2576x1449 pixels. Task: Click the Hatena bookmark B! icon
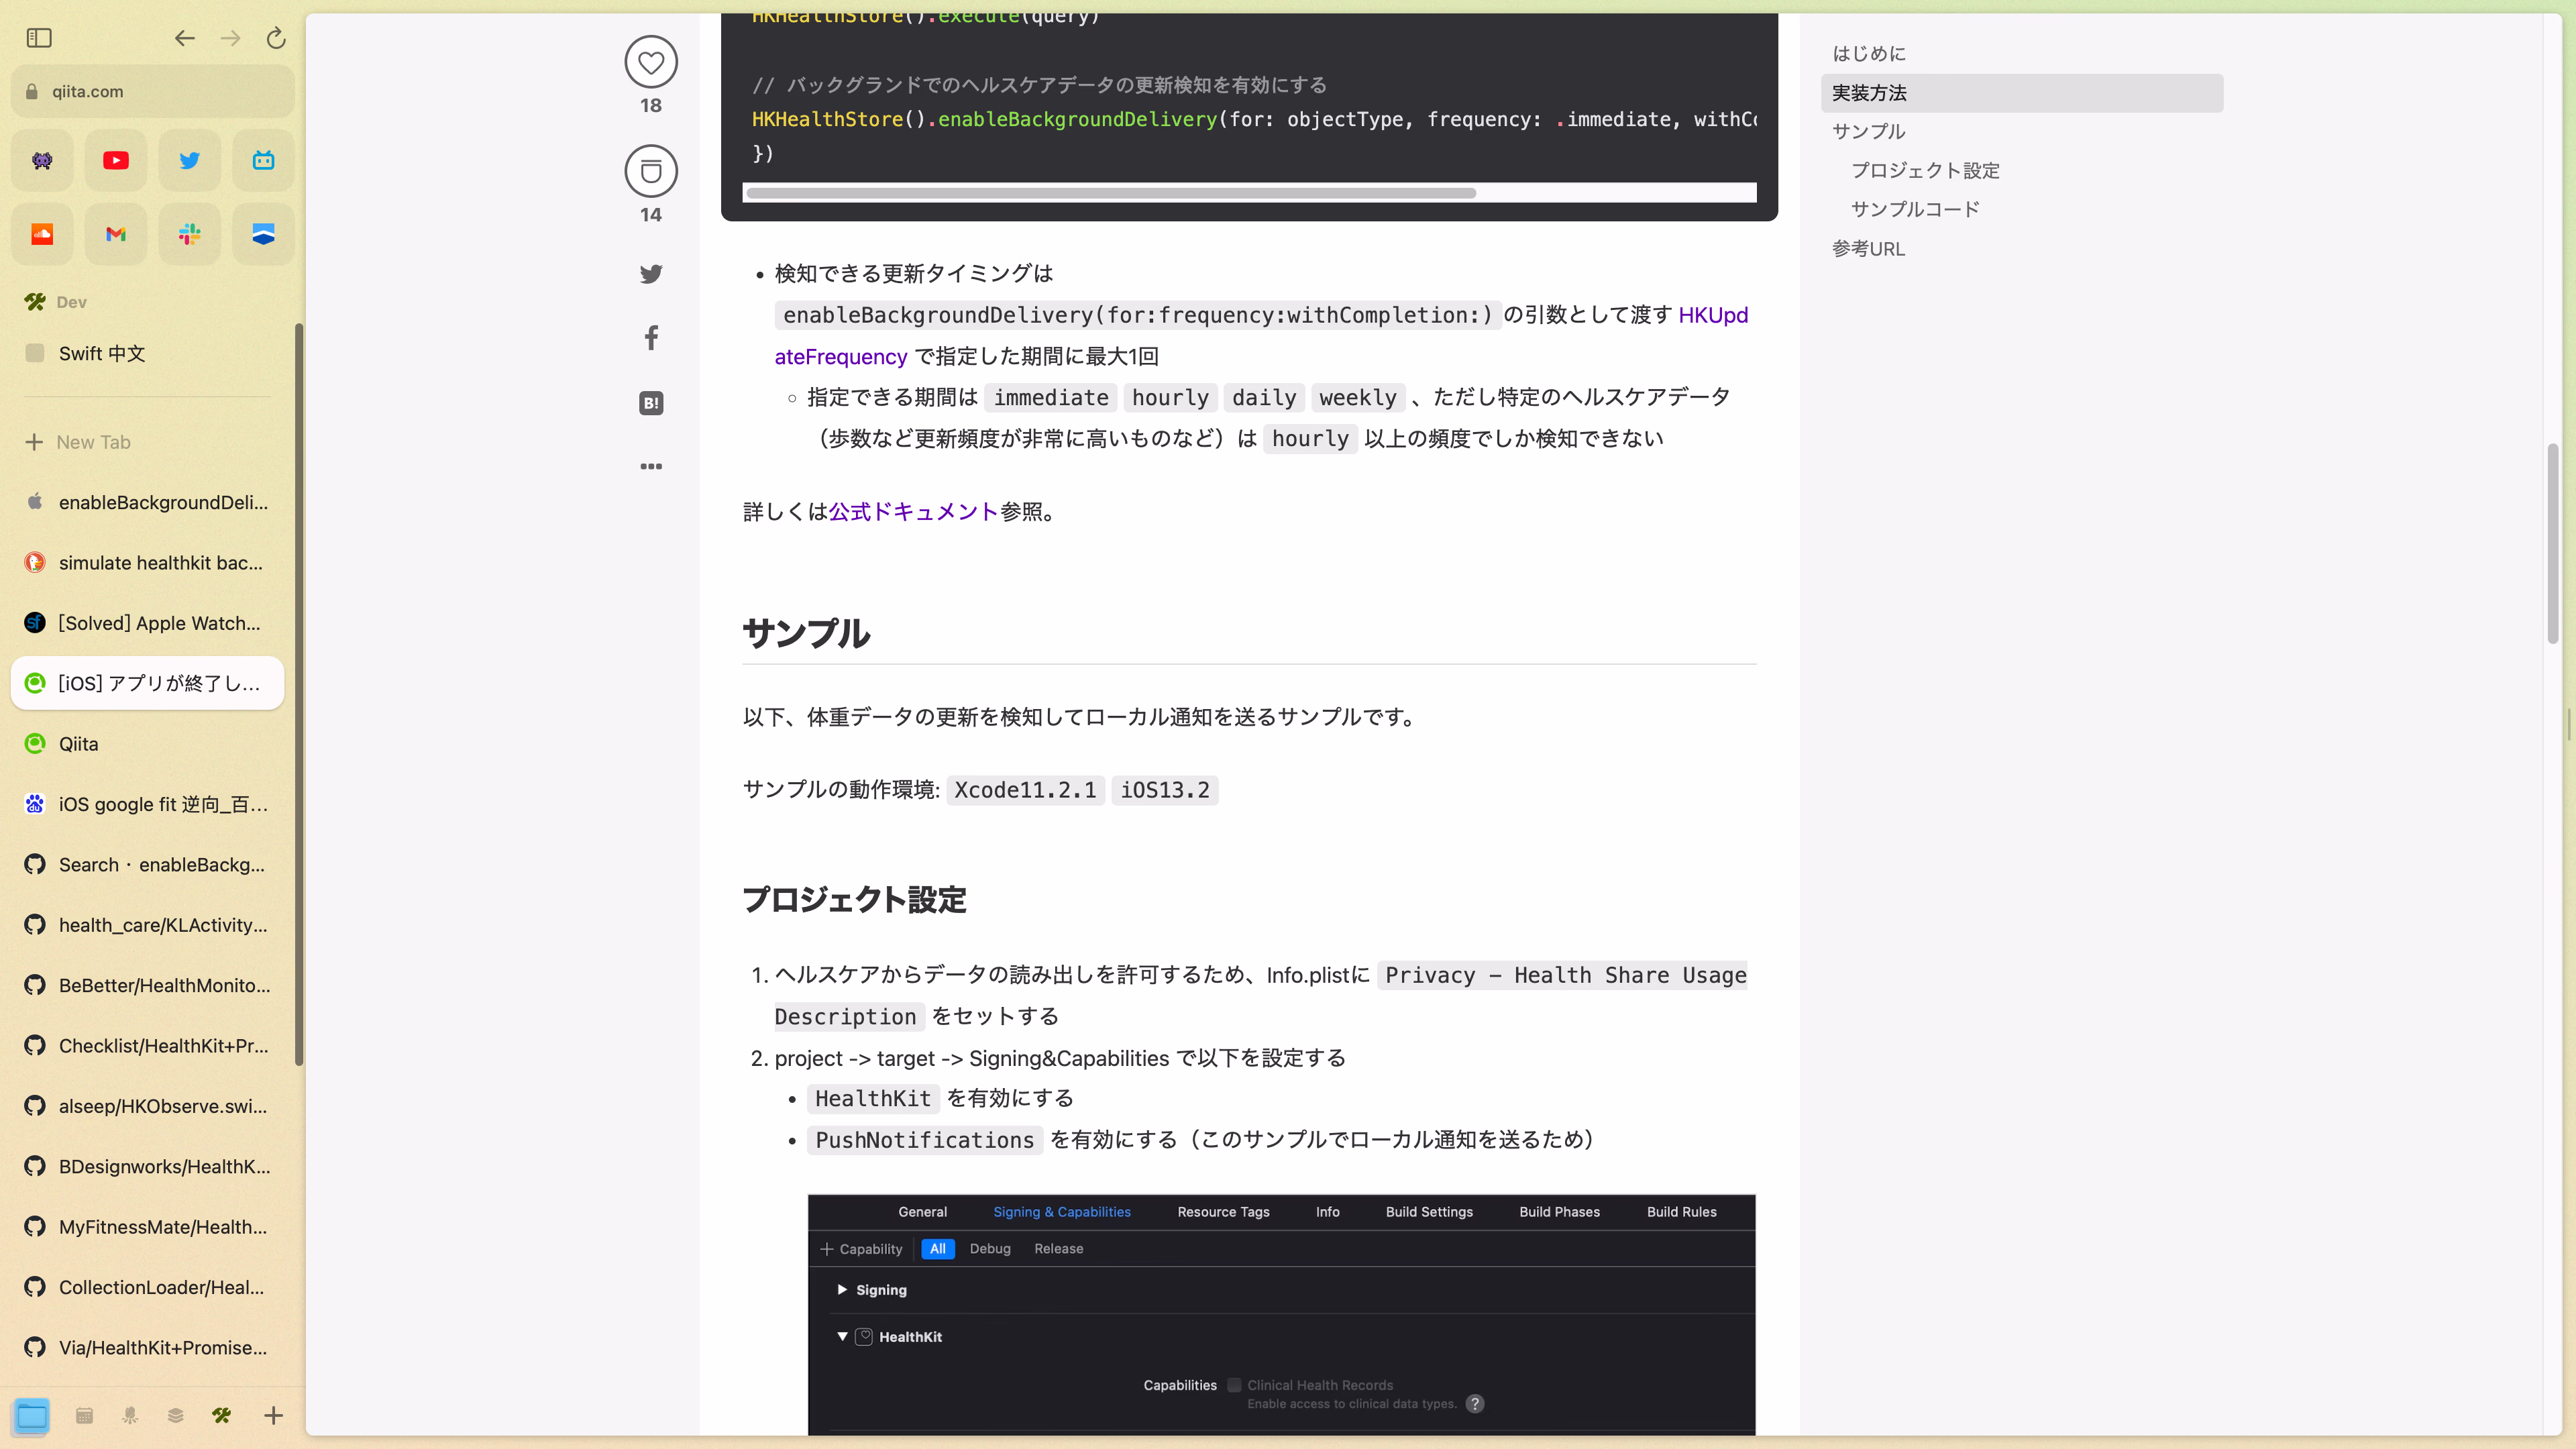pyautogui.click(x=651, y=403)
